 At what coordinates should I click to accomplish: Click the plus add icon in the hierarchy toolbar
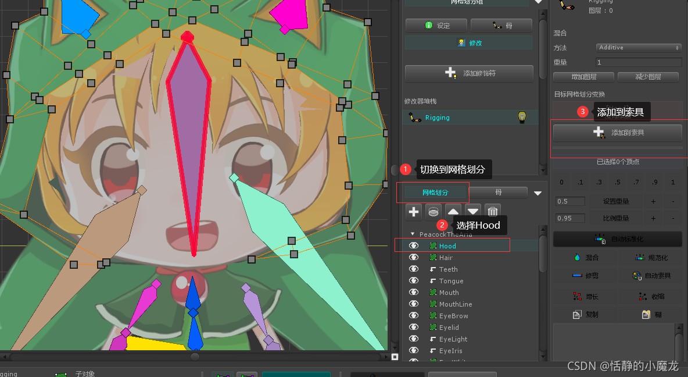click(414, 212)
